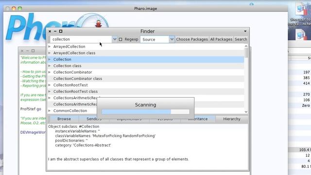The width and height of the screenshot is (311, 175).
Task: Expand the ArrayedCollection row
Action: [50, 47]
